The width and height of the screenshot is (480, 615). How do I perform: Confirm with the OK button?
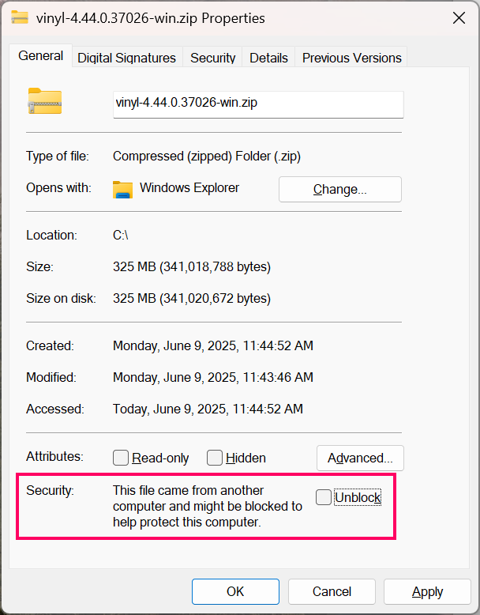(235, 591)
